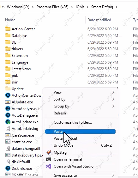Expand the View submenu arrow
The width and height of the screenshot is (138, 178).
113,92
